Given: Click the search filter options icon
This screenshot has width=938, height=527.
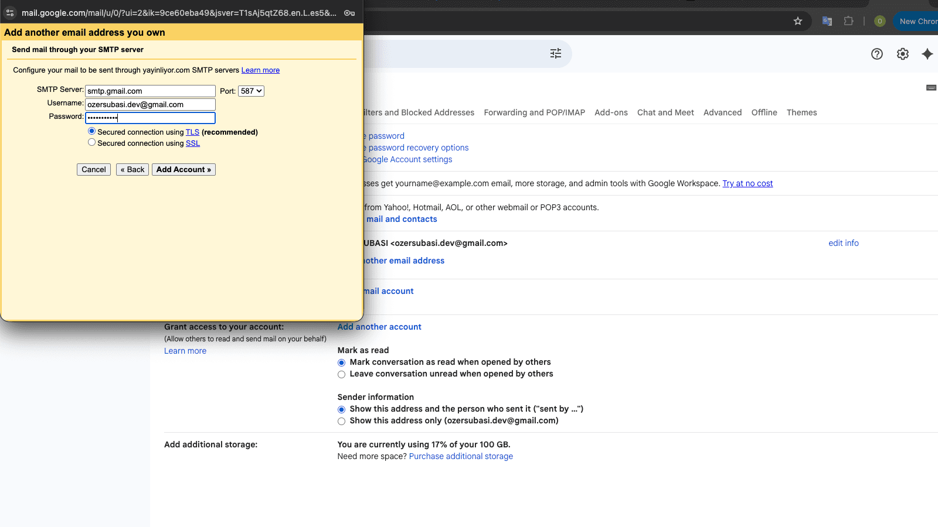Looking at the screenshot, I should 556,54.
